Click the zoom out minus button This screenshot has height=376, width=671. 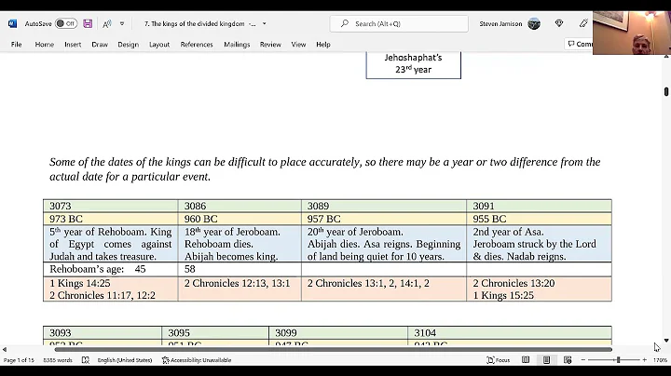click(582, 360)
